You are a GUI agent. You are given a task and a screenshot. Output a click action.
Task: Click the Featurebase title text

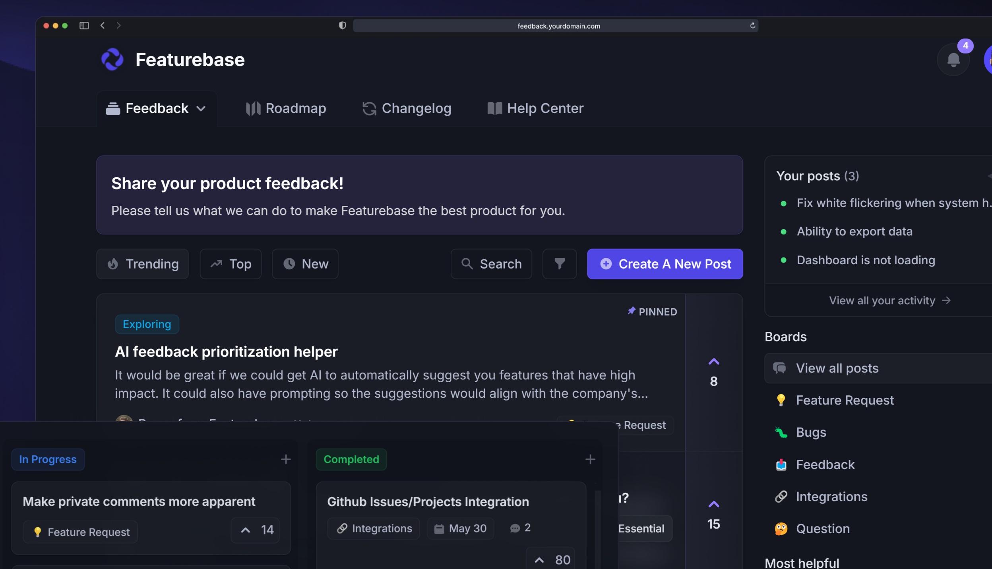pyautogui.click(x=190, y=60)
